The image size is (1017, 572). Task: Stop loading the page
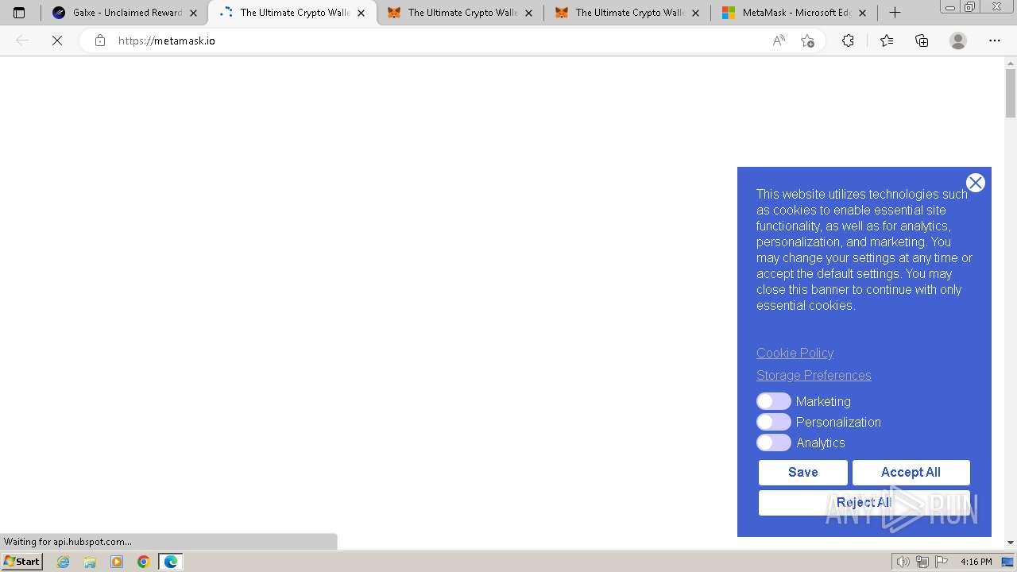point(57,41)
